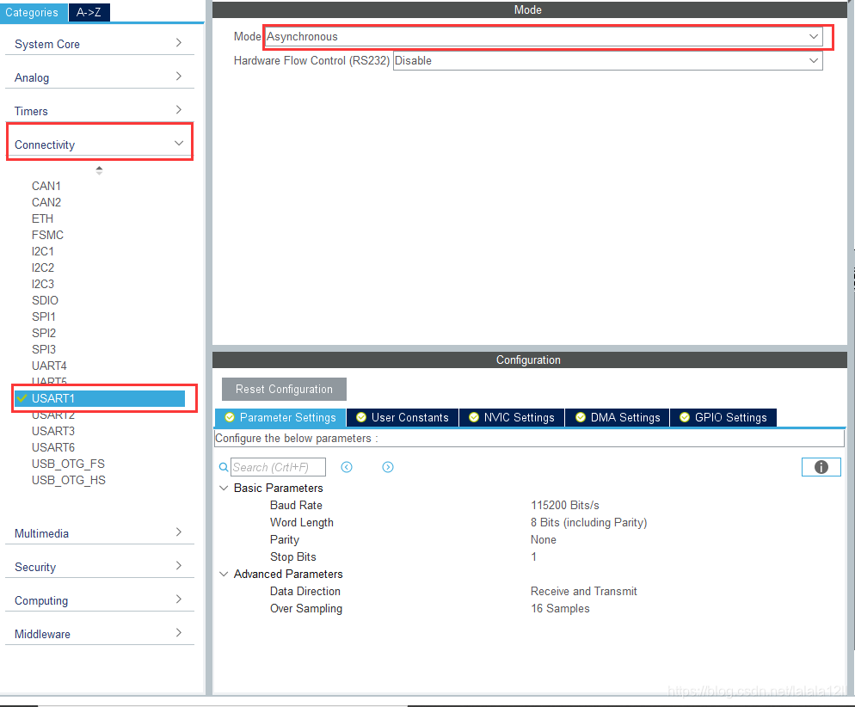The image size is (855, 707).
Task: Click the previous search result arrow icon
Action: tap(347, 467)
